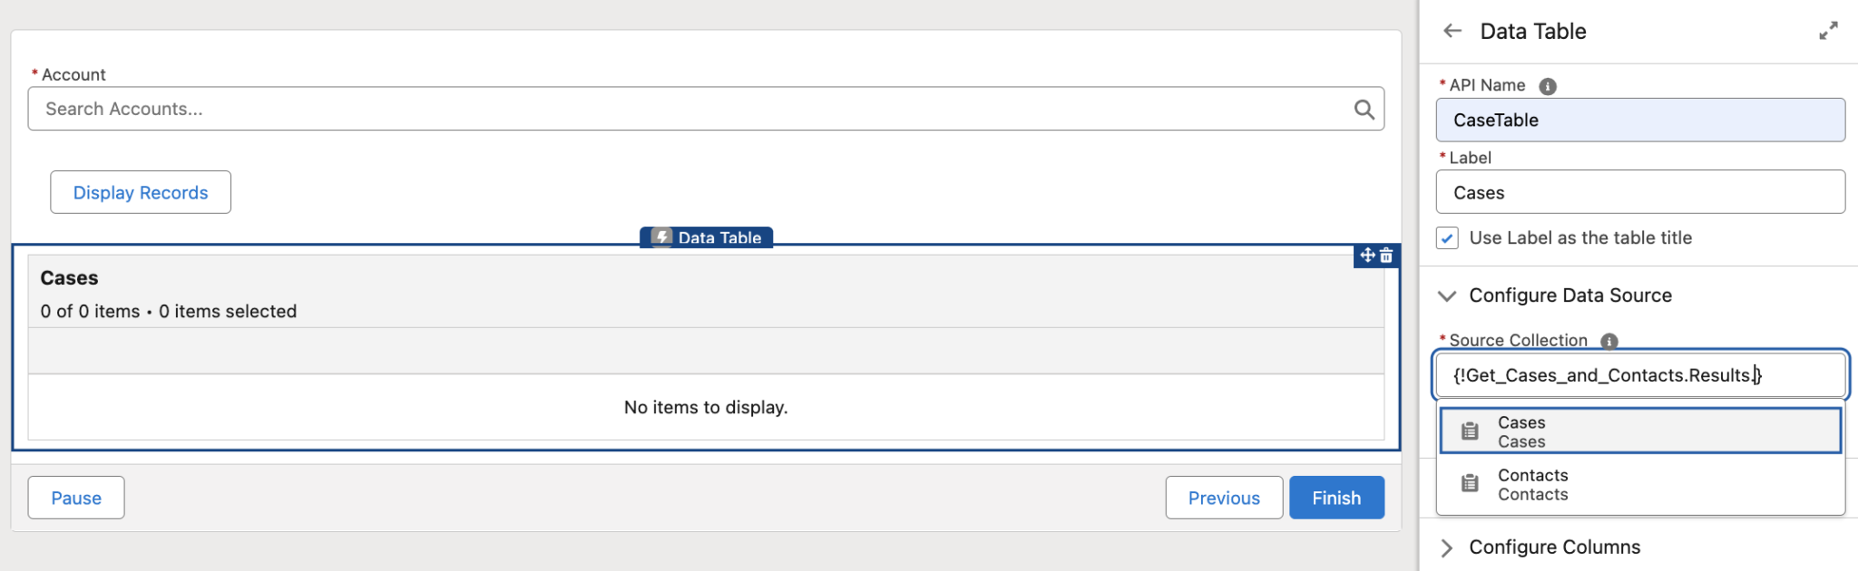This screenshot has height=571, width=1858.
Task: Click the Display Records button
Action: (x=140, y=192)
